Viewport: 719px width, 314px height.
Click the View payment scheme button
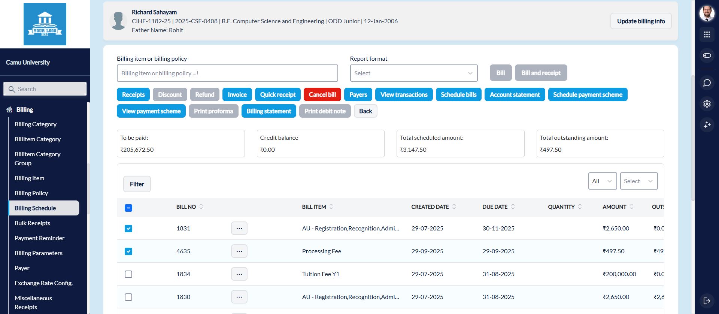coord(151,111)
